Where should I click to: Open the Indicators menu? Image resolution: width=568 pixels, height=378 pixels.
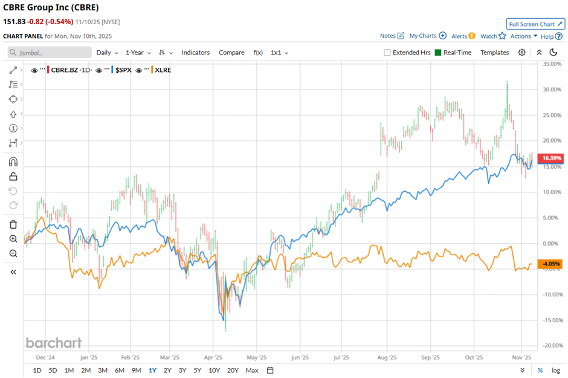[x=195, y=53]
